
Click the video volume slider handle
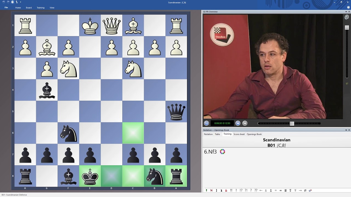(x=347, y=28)
